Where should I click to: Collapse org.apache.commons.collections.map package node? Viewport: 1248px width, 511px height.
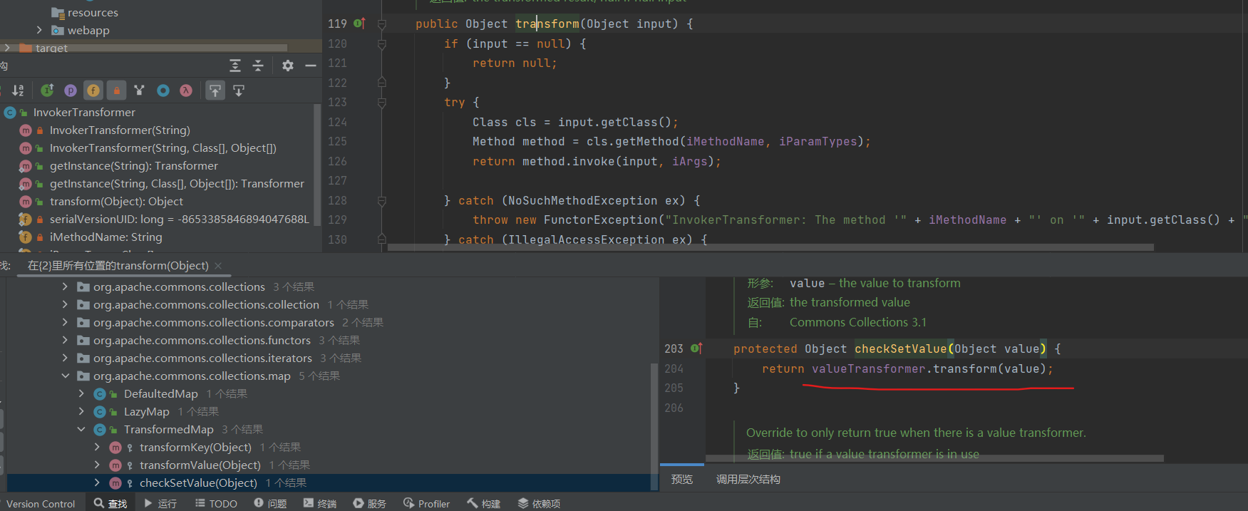point(66,376)
